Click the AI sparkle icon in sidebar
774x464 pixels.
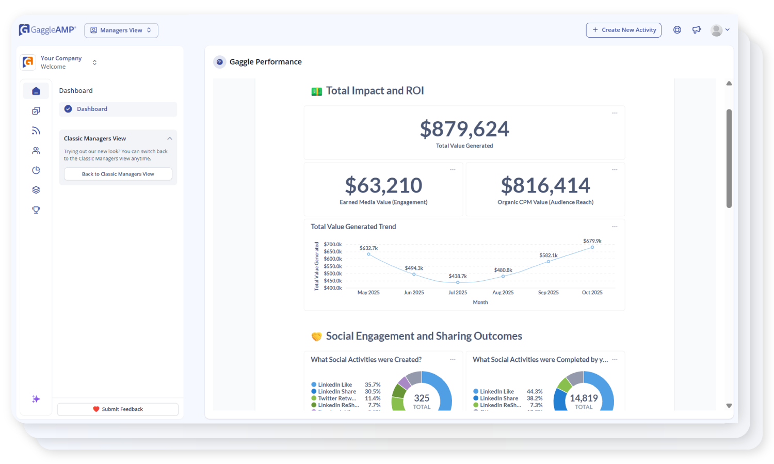tap(36, 398)
